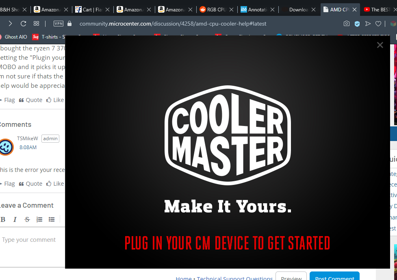Click the padlock site security icon
Image resolution: width=397 pixels, height=280 pixels.
pos(69,24)
